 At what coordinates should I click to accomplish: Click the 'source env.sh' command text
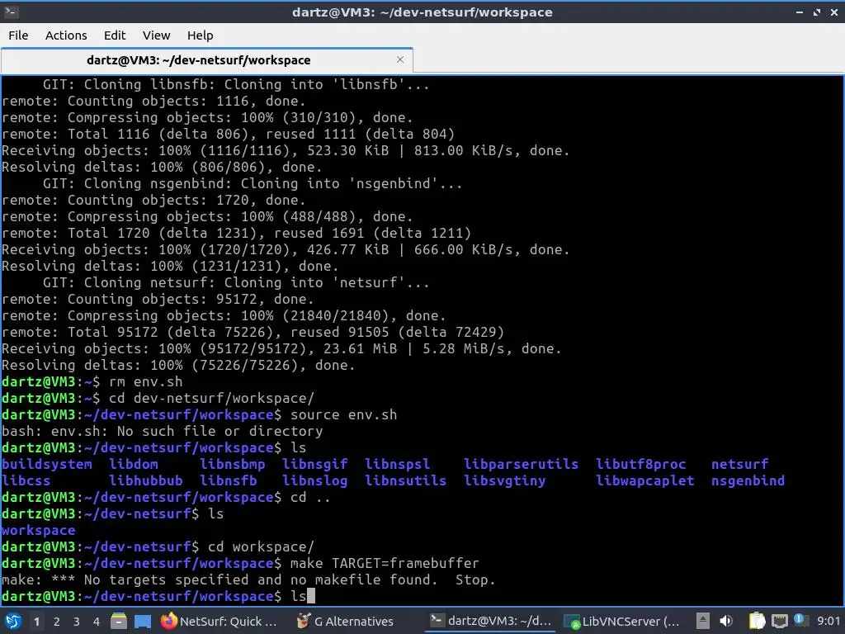pyautogui.click(x=343, y=414)
